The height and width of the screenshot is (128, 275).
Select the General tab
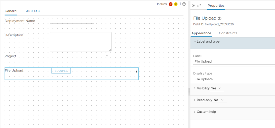click(11, 11)
